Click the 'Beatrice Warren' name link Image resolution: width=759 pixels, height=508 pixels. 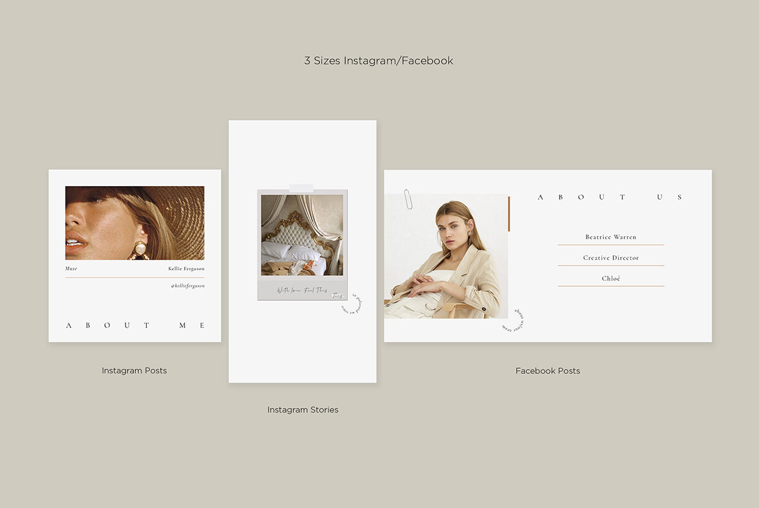[610, 237]
